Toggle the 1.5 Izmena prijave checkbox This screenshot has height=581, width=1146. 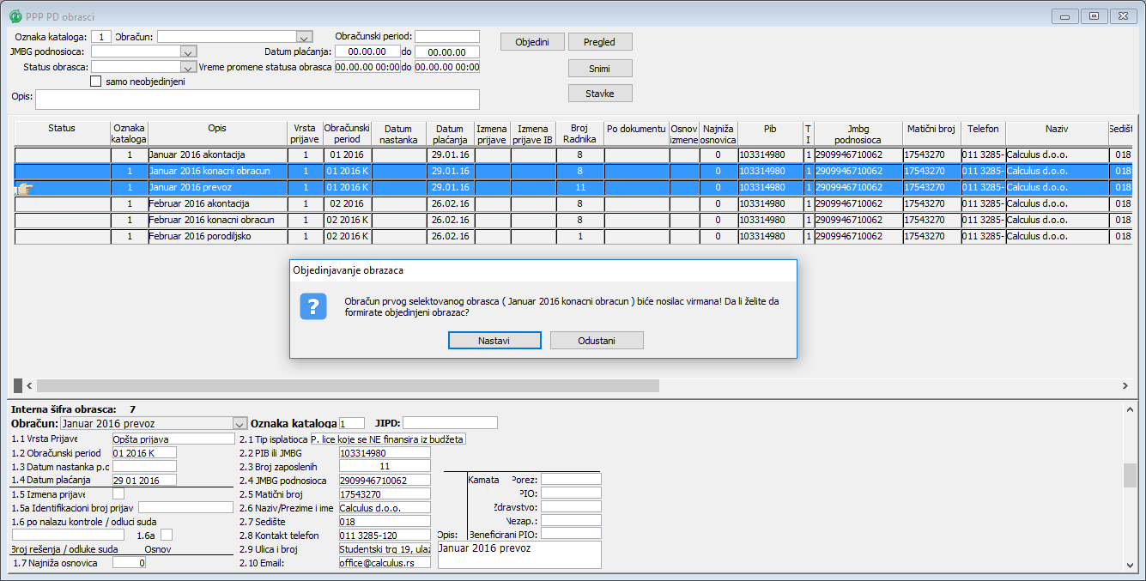coord(118,494)
